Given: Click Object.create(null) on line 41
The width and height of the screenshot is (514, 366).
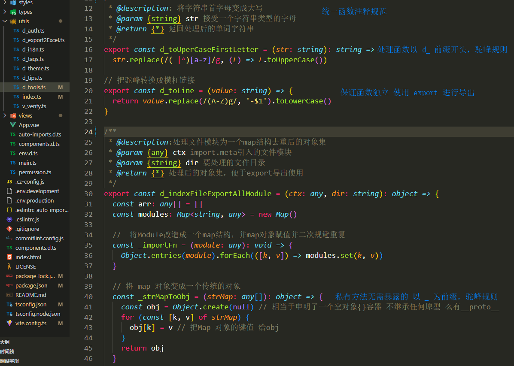Looking at the screenshot, I should tap(213, 307).
